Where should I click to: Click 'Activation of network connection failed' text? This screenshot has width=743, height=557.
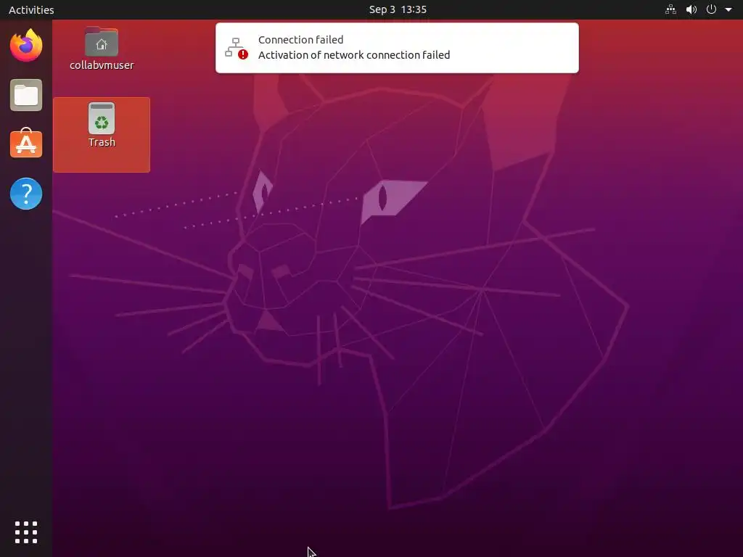354,55
